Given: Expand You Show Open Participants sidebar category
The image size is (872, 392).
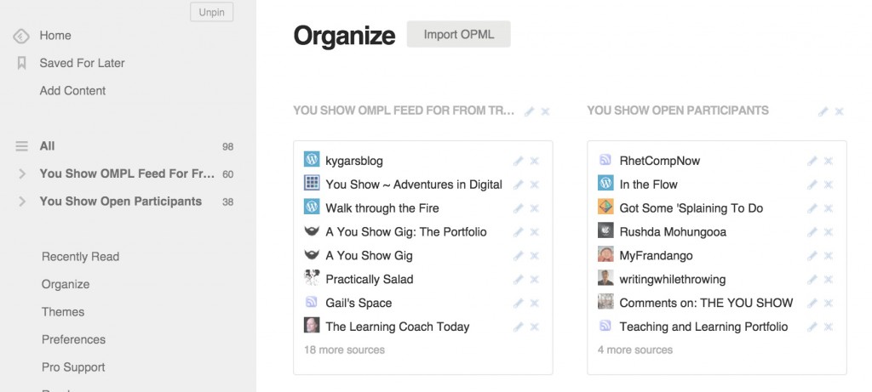Looking at the screenshot, I should coord(22,202).
